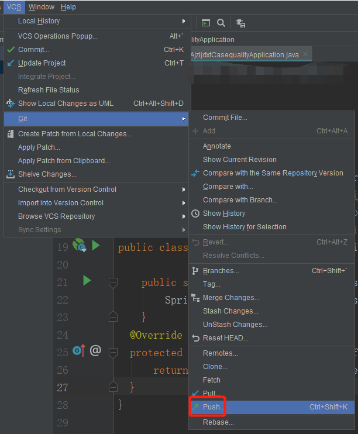Switch to the AjzljdxtCasequalityApplication.java editor tab
This screenshot has height=434, width=358.
(245, 54)
